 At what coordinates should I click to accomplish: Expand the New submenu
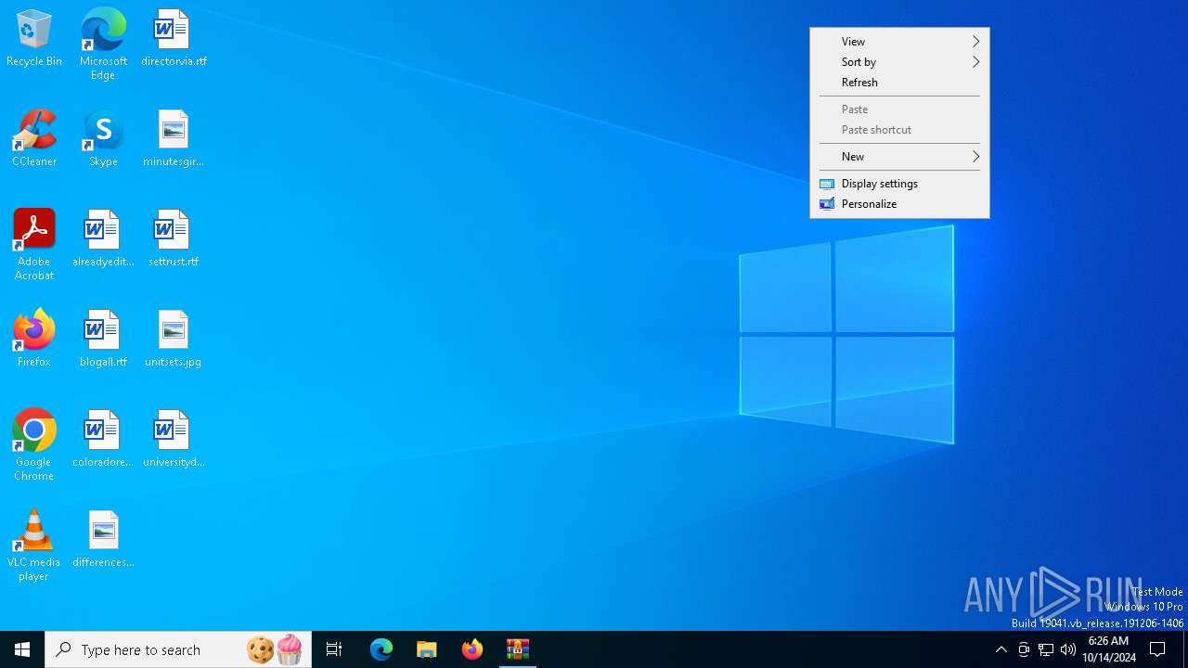(x=899, y=157)
